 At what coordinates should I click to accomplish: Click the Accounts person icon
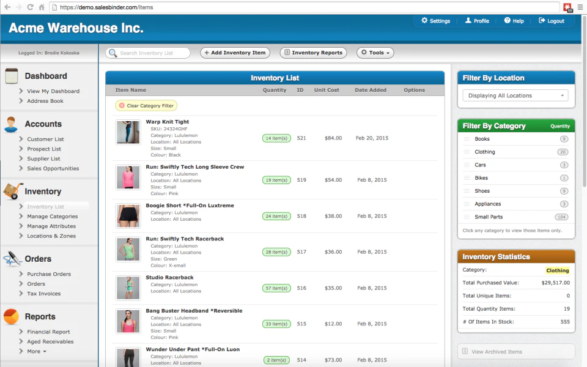11,124
